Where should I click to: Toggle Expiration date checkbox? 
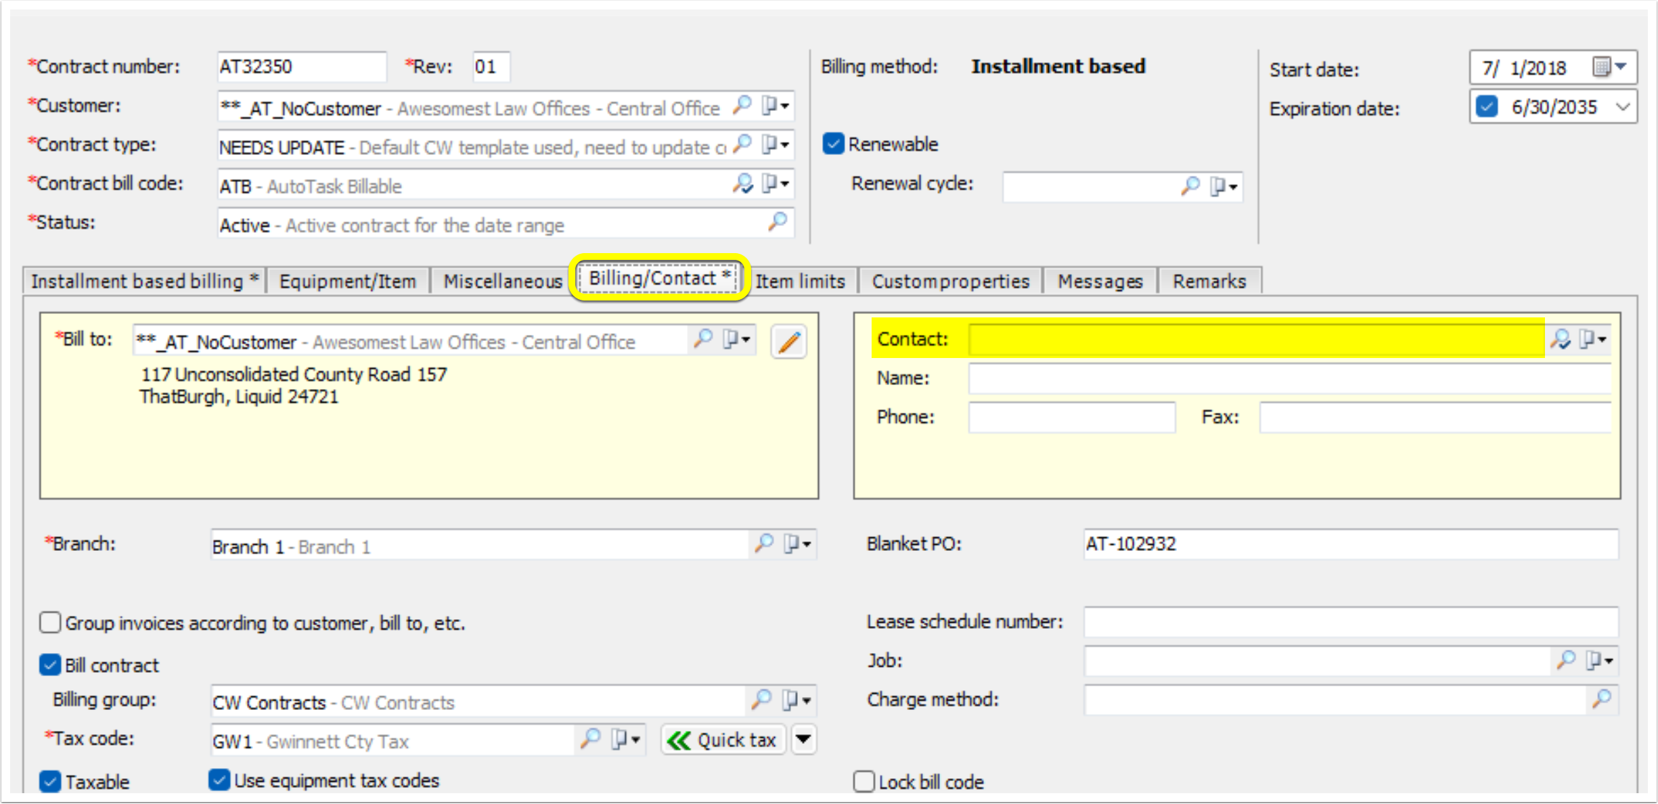pos(1487,107)
